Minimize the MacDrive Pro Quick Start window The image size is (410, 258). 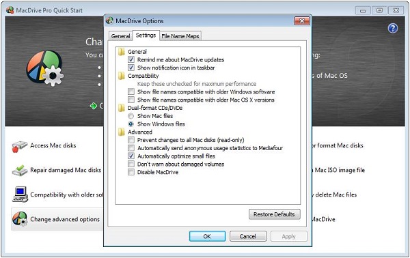click(x=363, y=10)
